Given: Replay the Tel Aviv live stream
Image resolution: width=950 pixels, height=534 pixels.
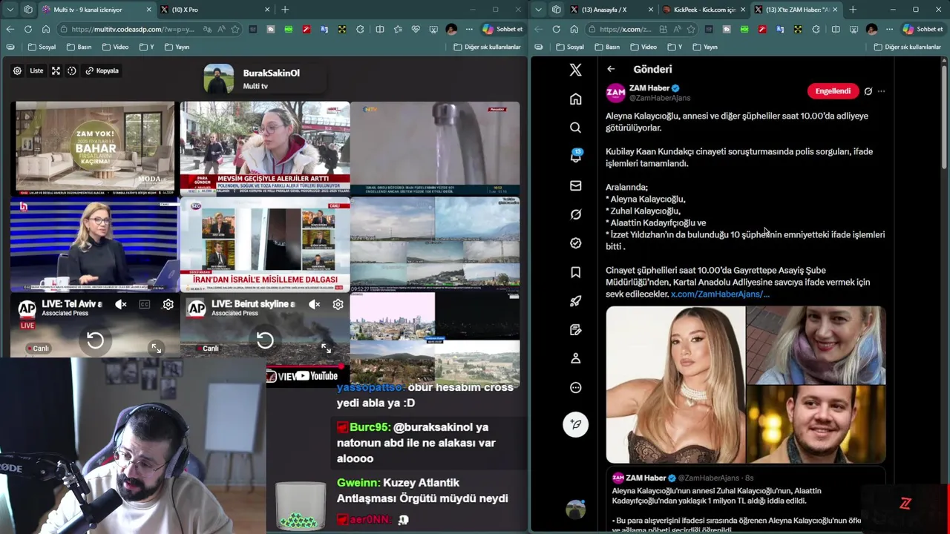Looking at the screenshot, I should pyautogui.click(x=95, y=340).
